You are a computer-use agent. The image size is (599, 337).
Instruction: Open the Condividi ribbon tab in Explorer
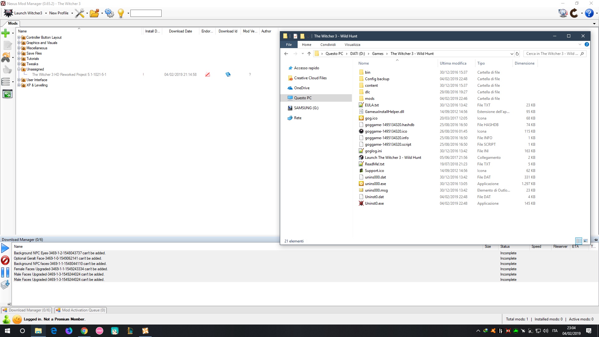coord(328,45)
